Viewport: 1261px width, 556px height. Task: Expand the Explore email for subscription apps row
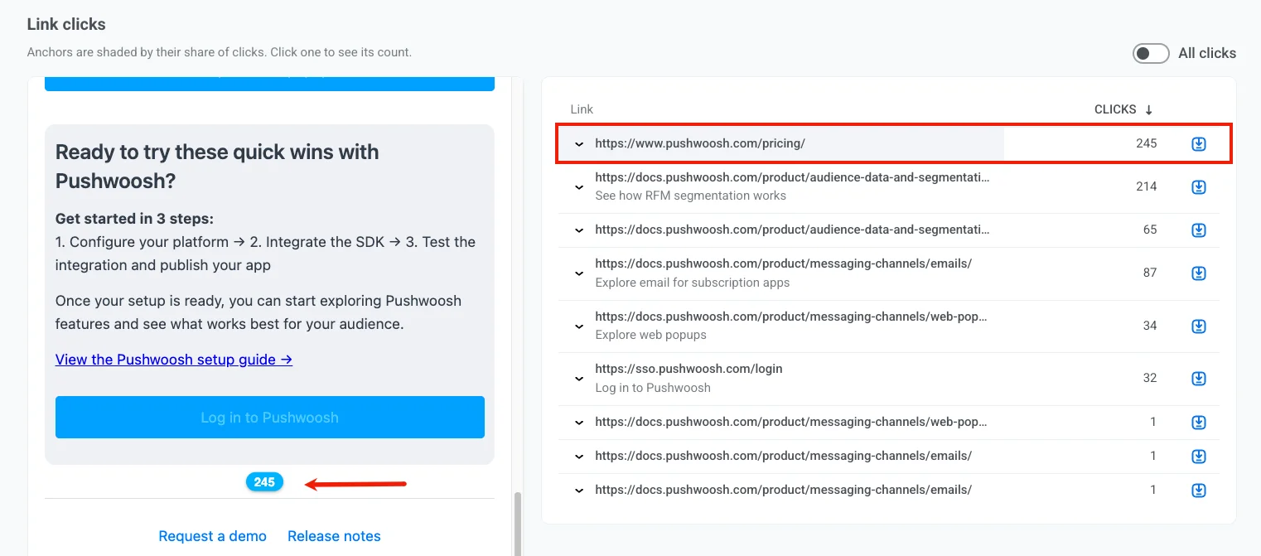point(579,273)
